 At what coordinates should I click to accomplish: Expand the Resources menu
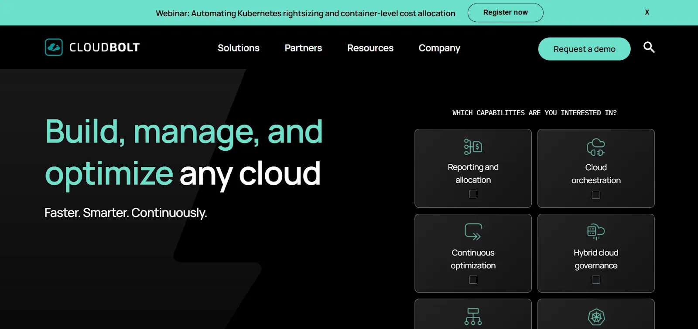point(370,48)
